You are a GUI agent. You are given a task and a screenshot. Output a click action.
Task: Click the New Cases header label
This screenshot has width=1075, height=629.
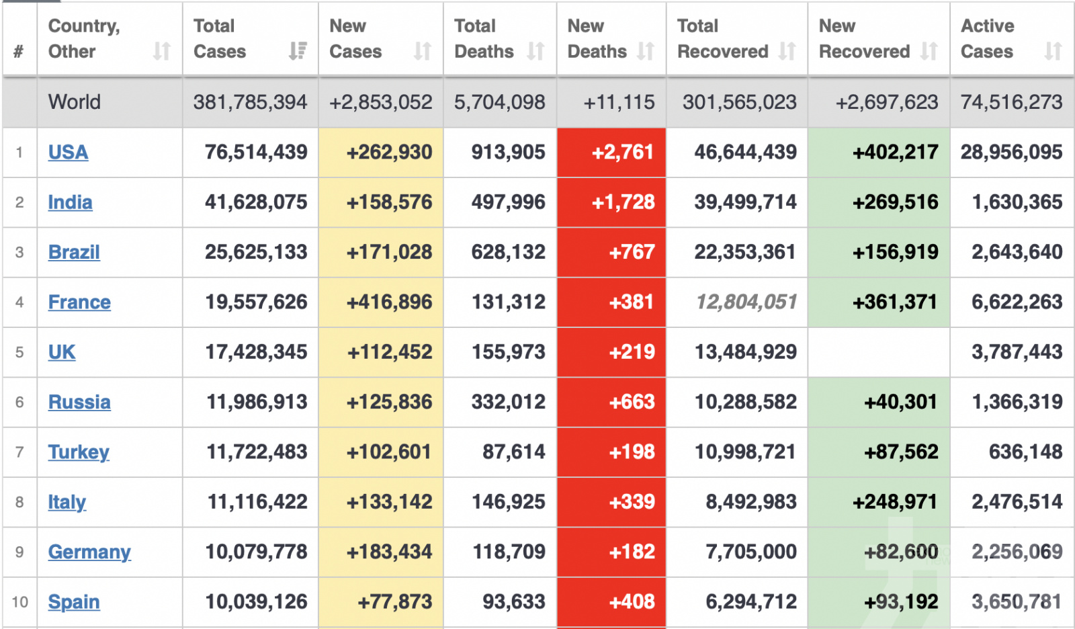355,38
